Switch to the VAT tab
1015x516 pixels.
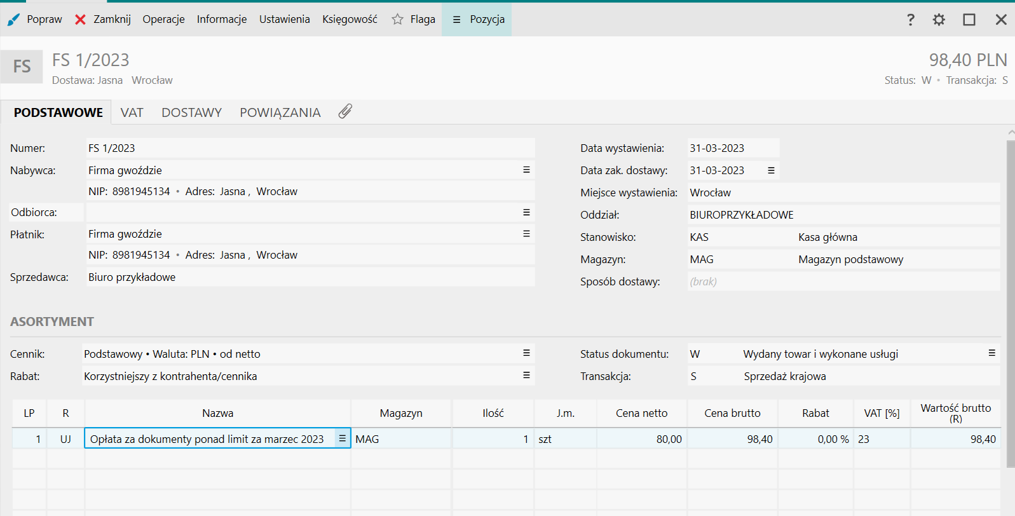[132, 112]
